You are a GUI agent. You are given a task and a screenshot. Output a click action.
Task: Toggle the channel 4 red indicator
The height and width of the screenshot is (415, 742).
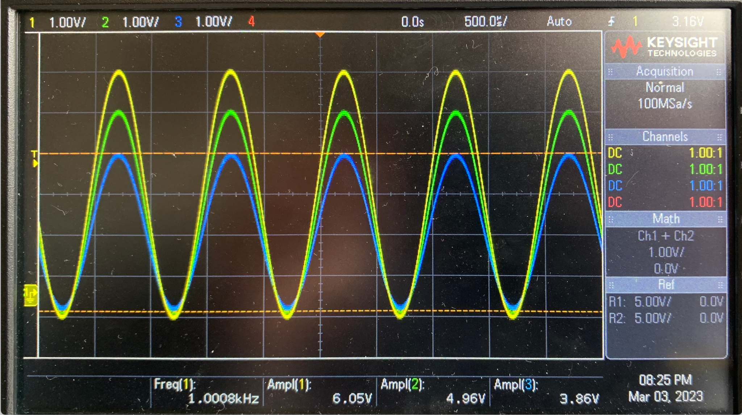tap(251, 22)
